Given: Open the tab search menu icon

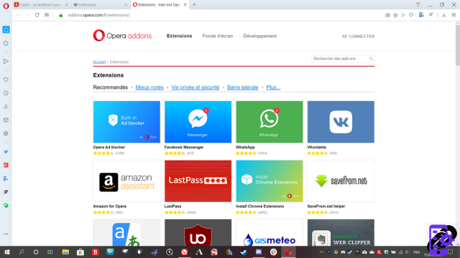Looking at the screenshot, I should point(418,4).
